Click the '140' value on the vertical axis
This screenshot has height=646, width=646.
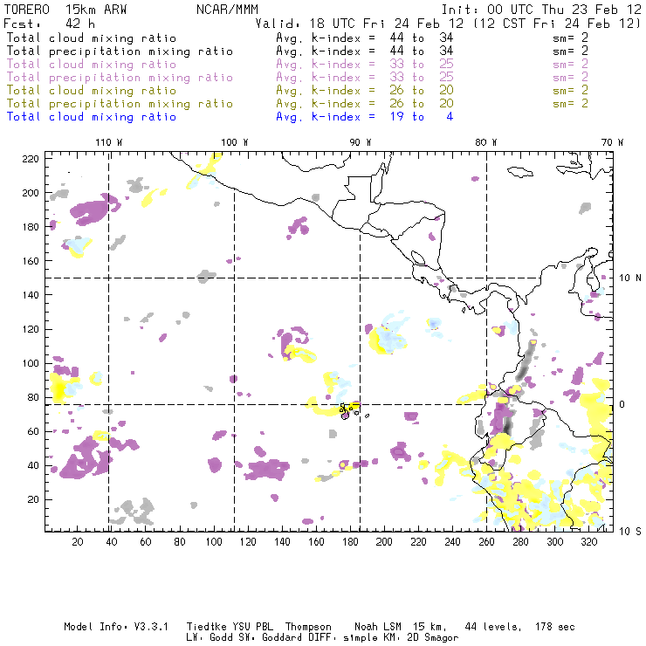31,295
